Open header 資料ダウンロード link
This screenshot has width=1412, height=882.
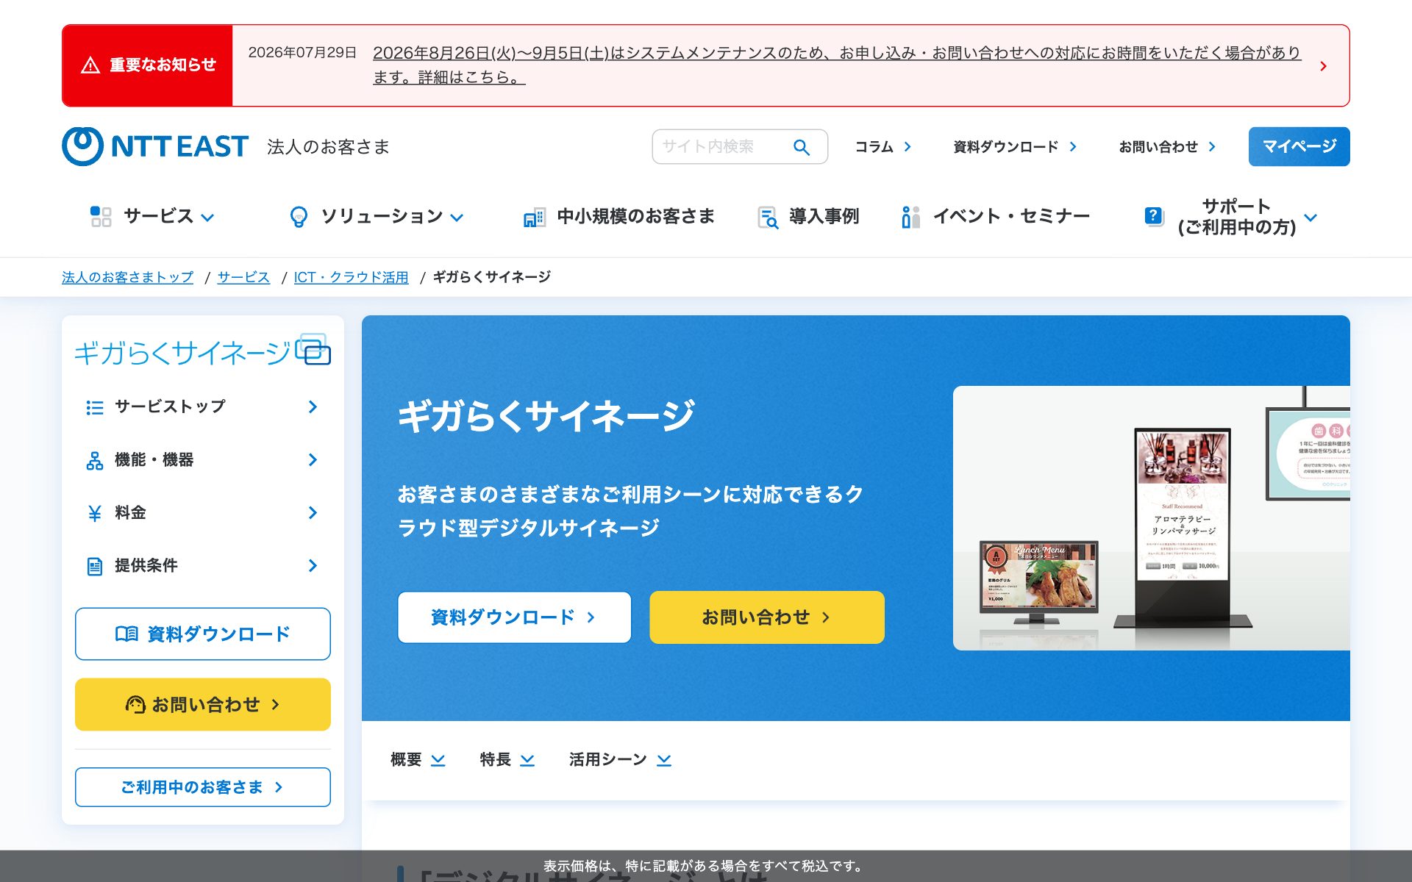coord(1015,147)
